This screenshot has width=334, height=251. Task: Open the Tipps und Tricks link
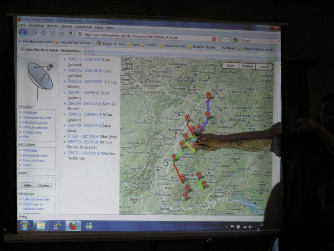(x=33, y=160)
